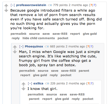This screenshot has width=109, height=104.
Task: Downvote exilica's comment
Action: (23, 89)
